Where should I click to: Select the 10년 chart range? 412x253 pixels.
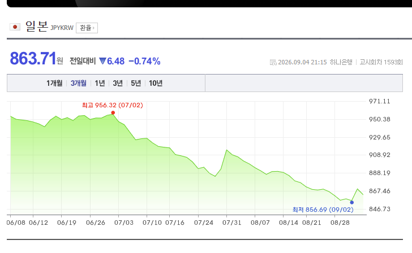point(156,83)
